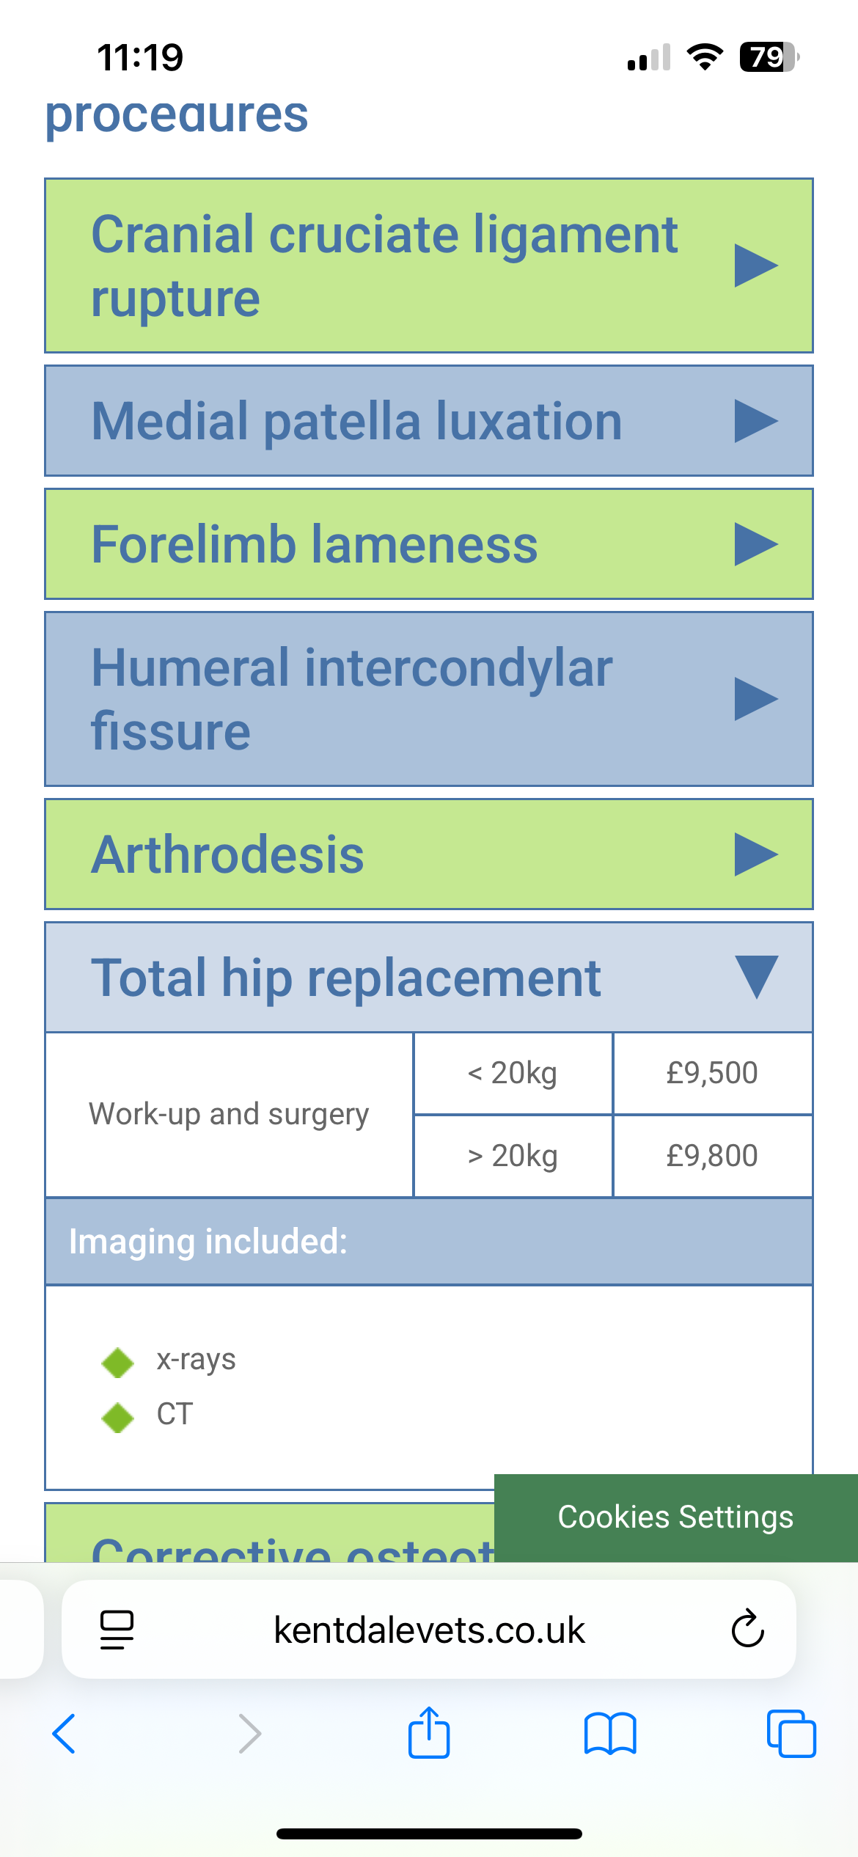Open Cookies Settings button
858x1857 pixels.
pyautogui.click(x=675, y=1517)
